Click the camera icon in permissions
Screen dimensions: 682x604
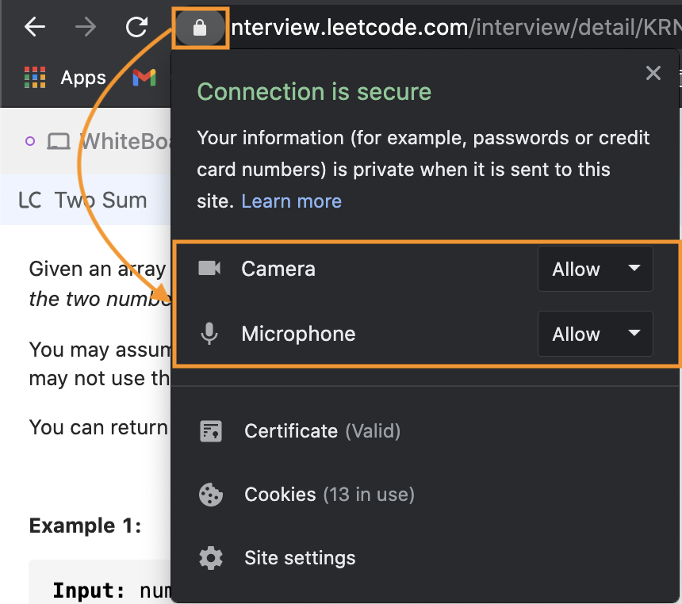coord(209,268)
